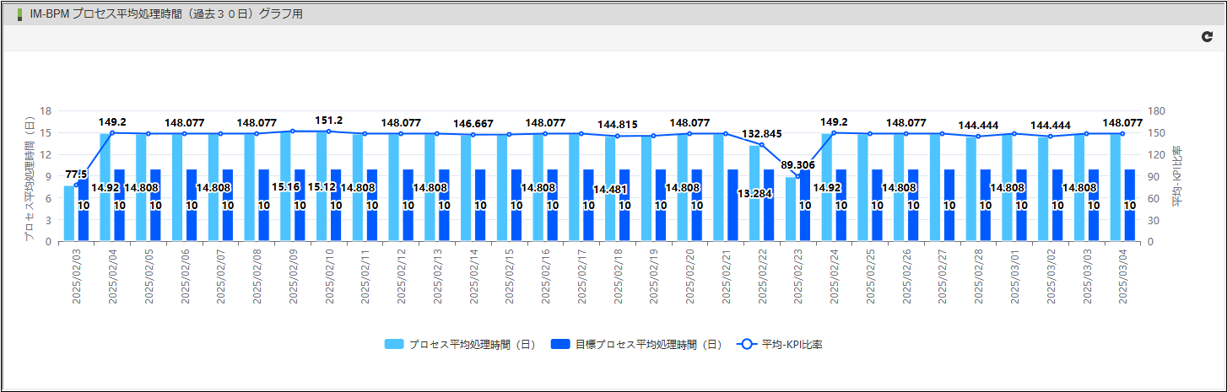Click the 2025/02/14 x-axis date label
1227x392 pixels.
pos(473,276)
